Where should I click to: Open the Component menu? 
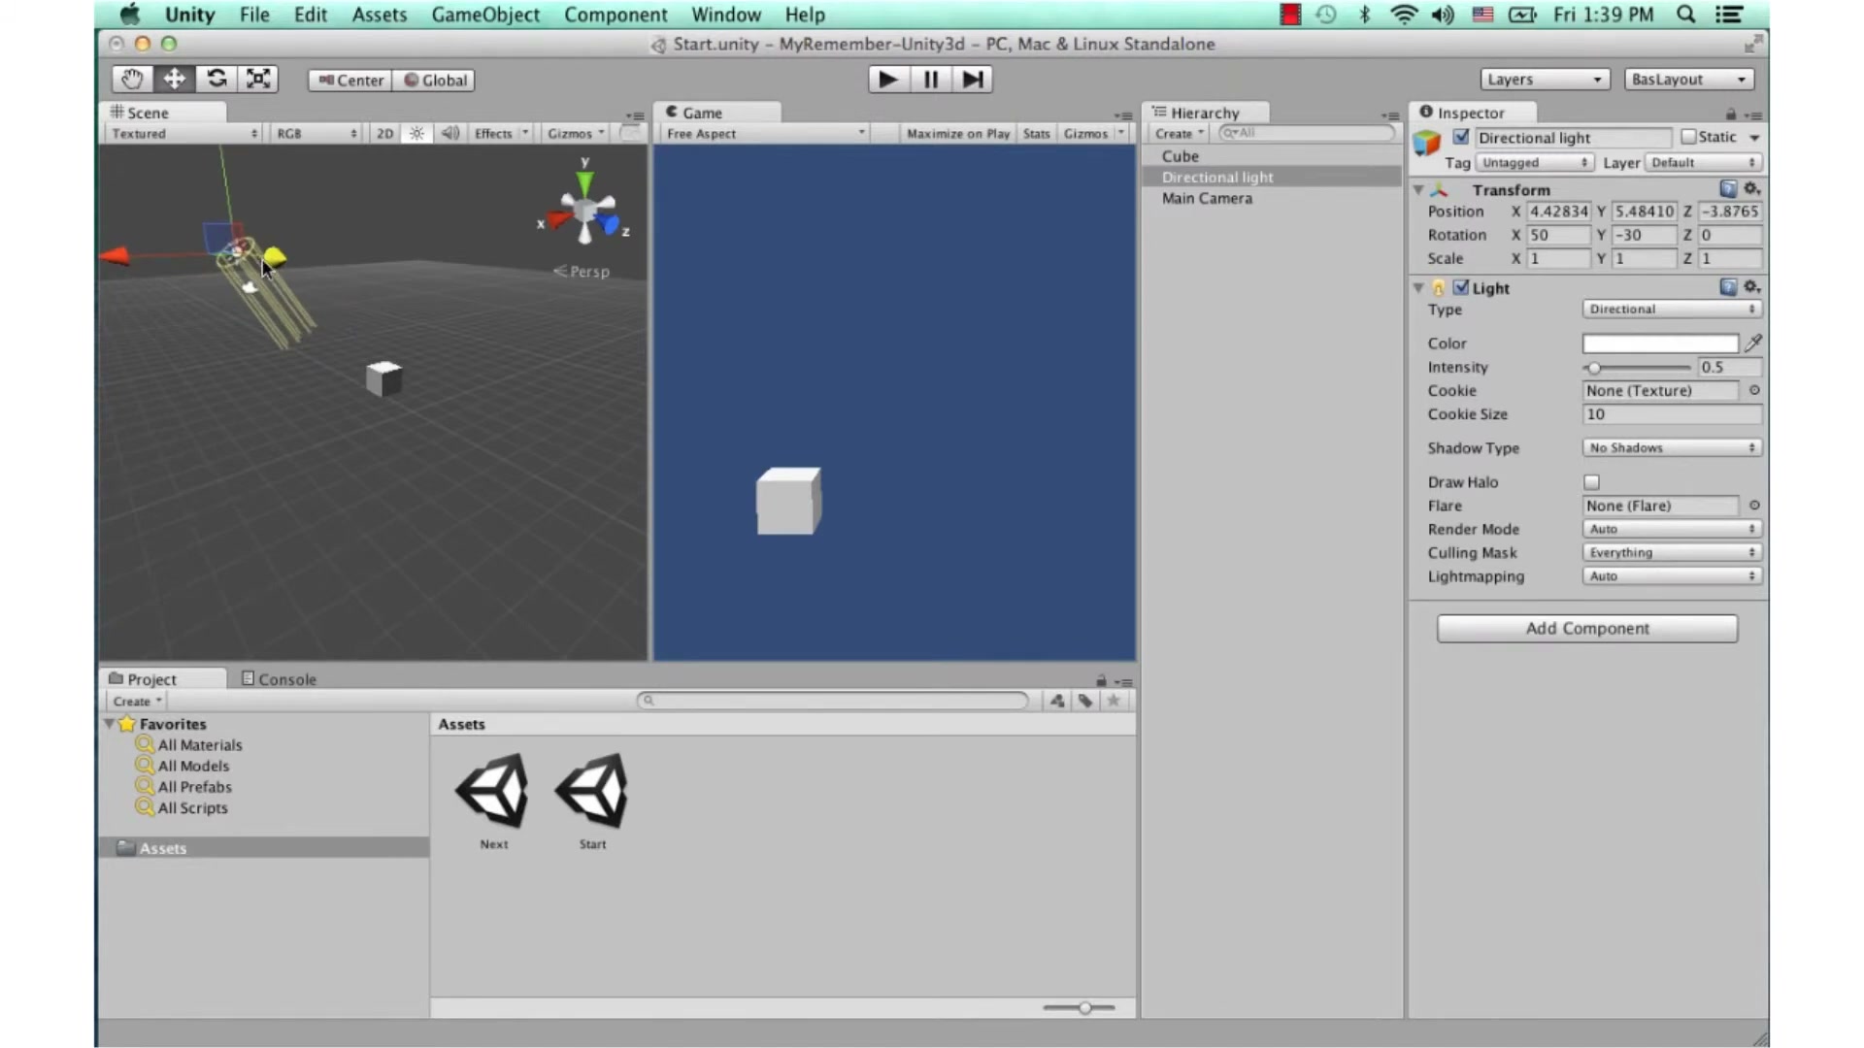tap(616, 15)
